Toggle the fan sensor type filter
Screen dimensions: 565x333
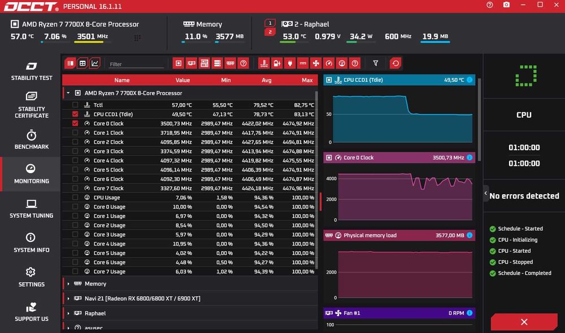pos(316,63)
